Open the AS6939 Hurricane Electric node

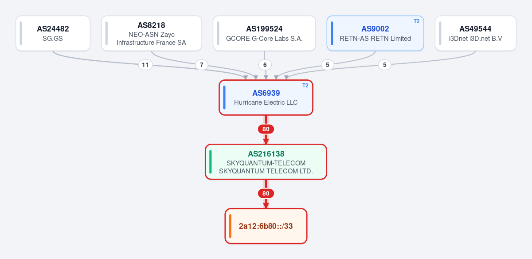tap(266, 98)
